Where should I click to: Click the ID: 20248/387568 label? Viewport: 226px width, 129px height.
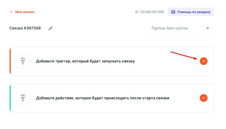[x=149, y=12]
